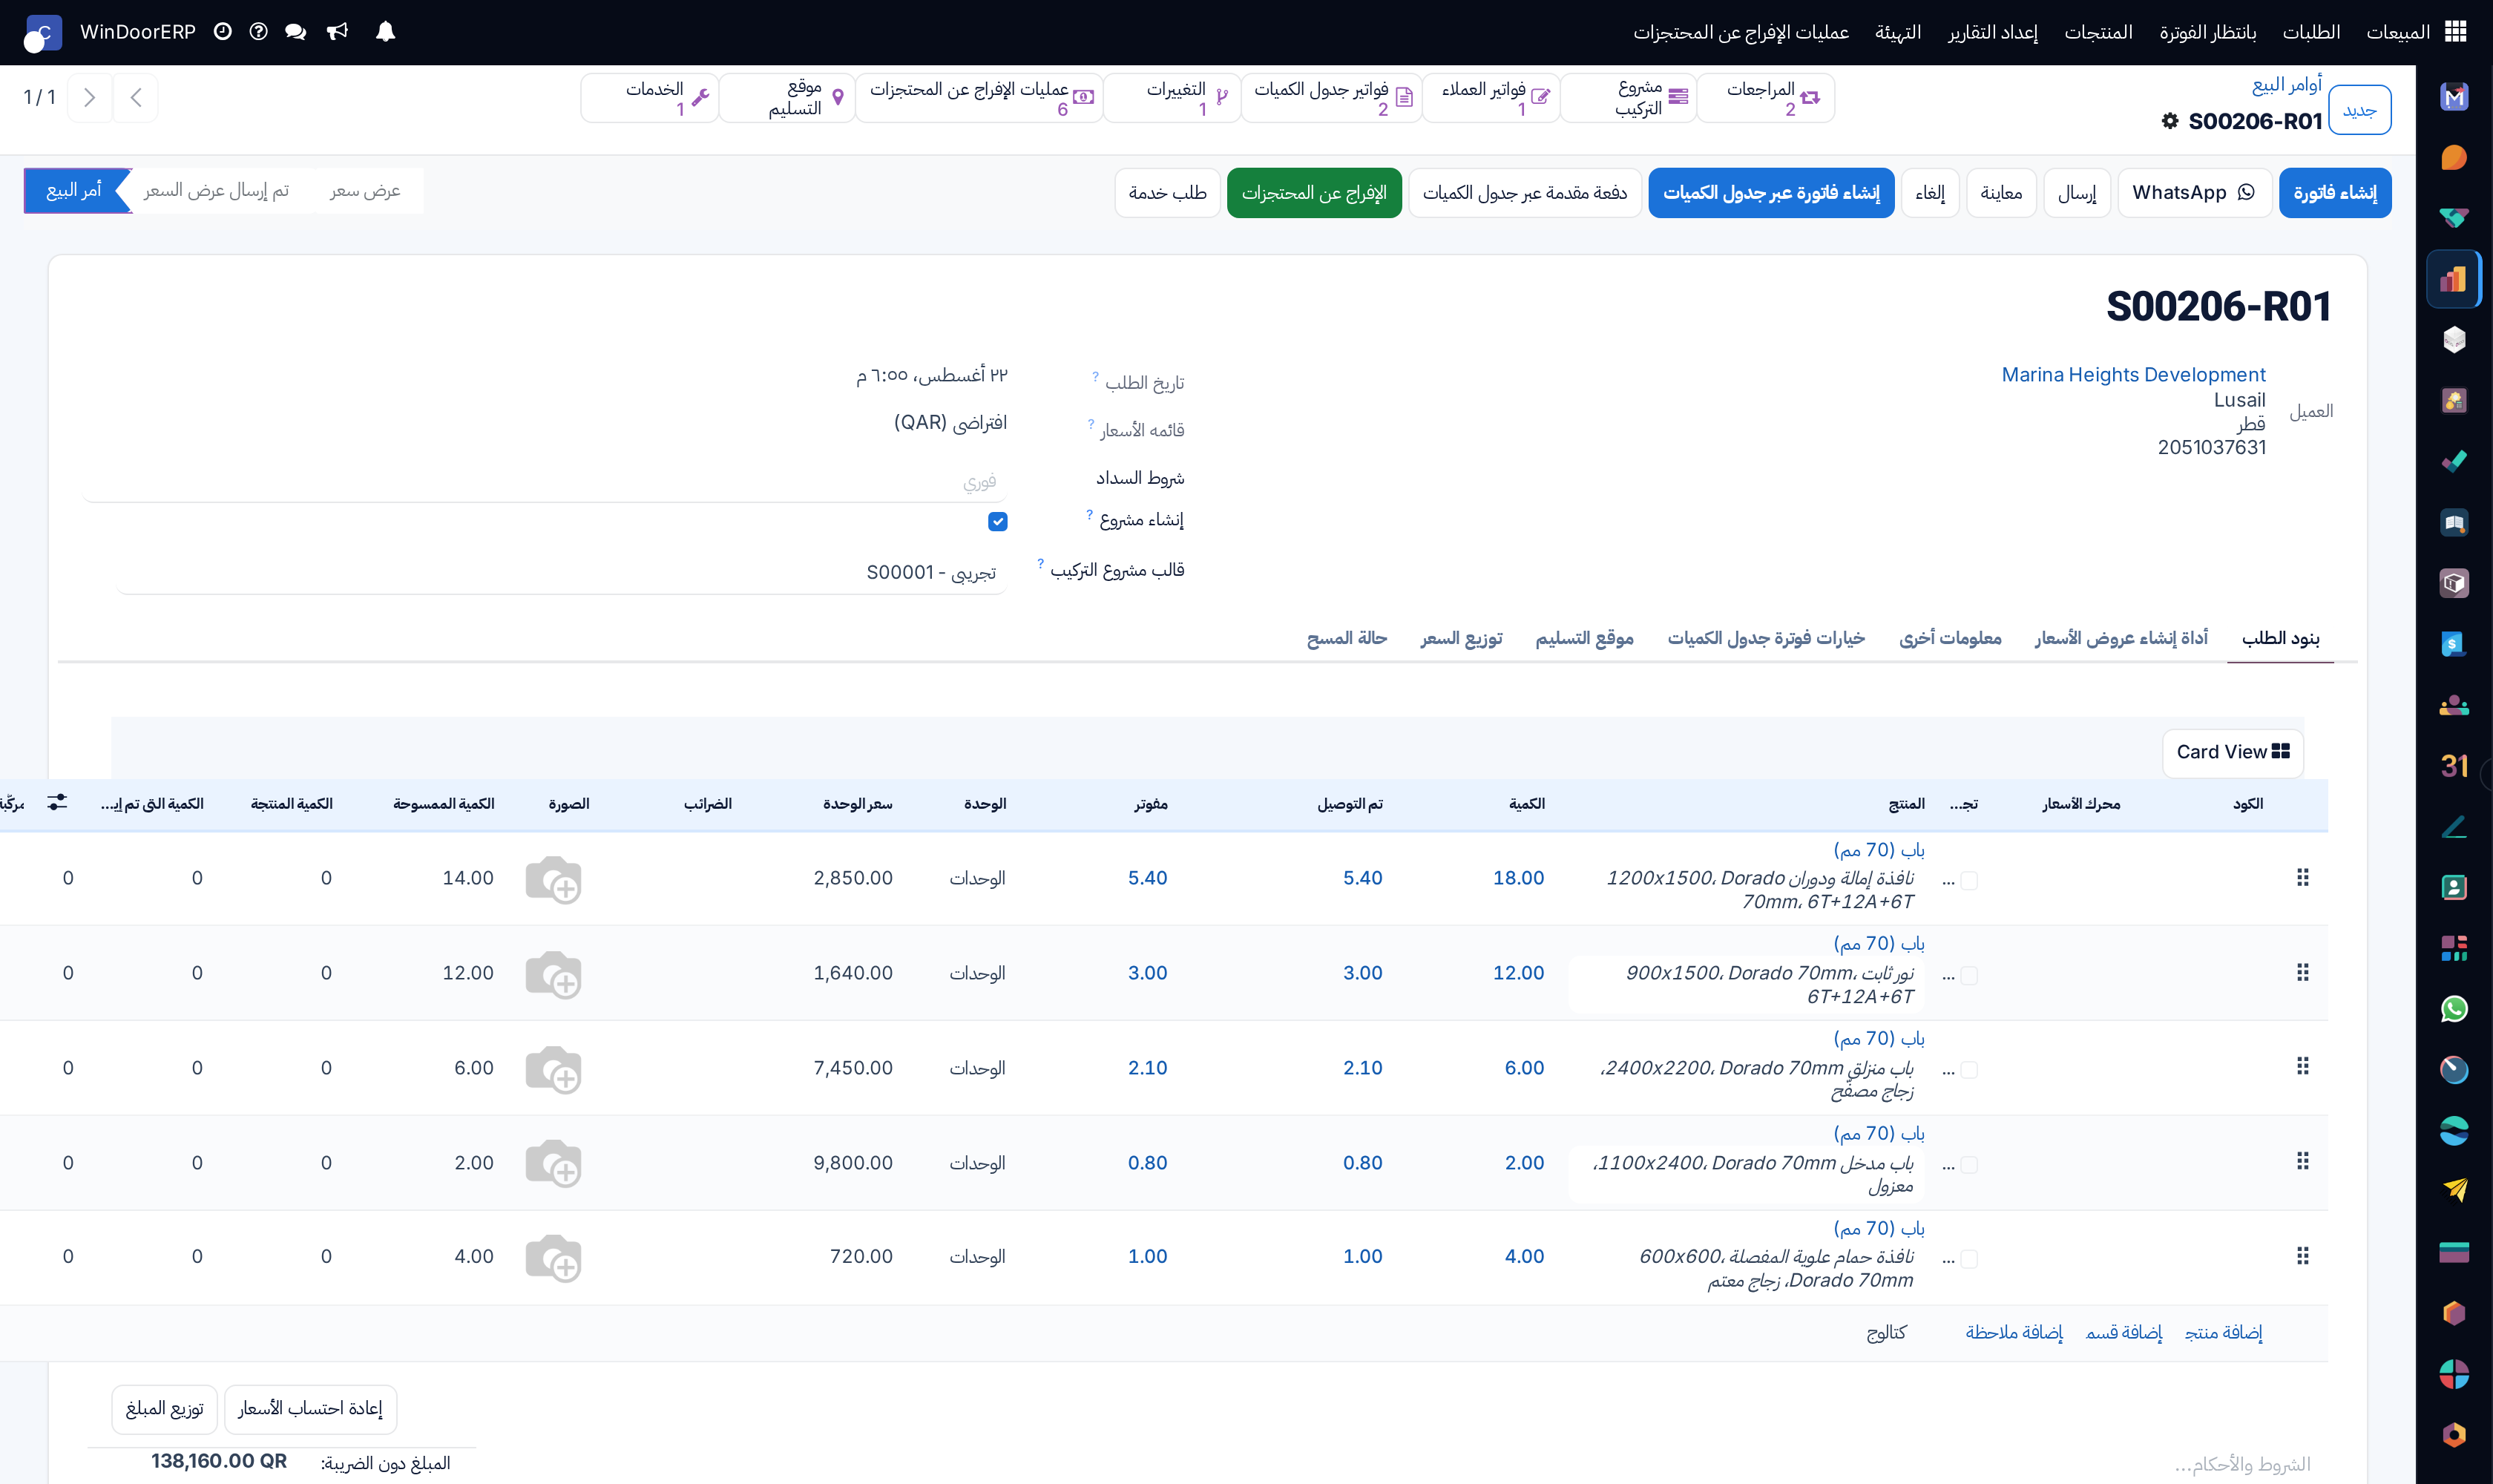
Task: Go to next record arrow in pager
Action: click(x=89, y=97)
